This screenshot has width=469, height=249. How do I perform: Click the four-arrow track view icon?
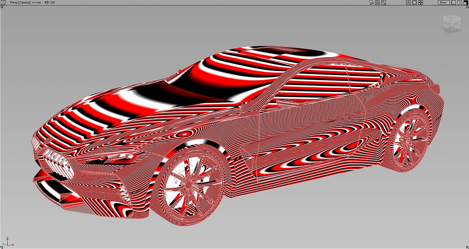421,3
